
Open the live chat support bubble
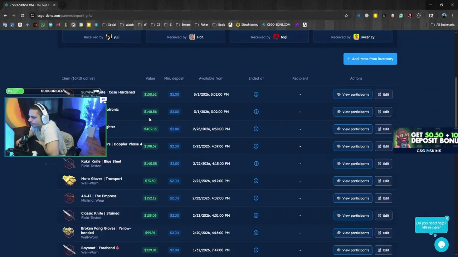441,245
